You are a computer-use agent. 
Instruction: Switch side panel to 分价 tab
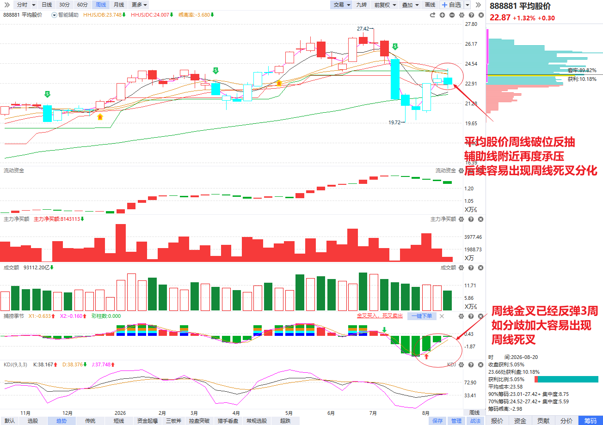[x=566, y=421]
